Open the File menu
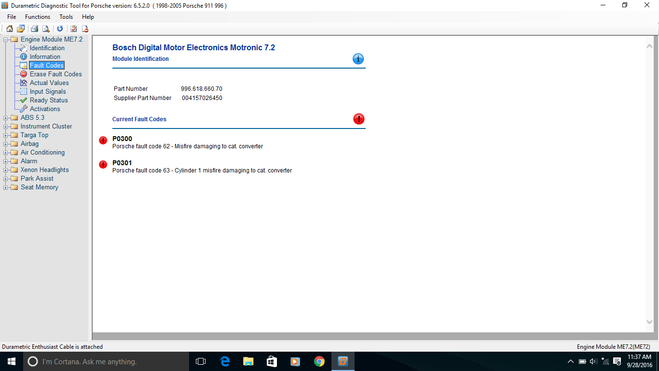The width and height of the screenshot is (659, 371). point(12,17)
